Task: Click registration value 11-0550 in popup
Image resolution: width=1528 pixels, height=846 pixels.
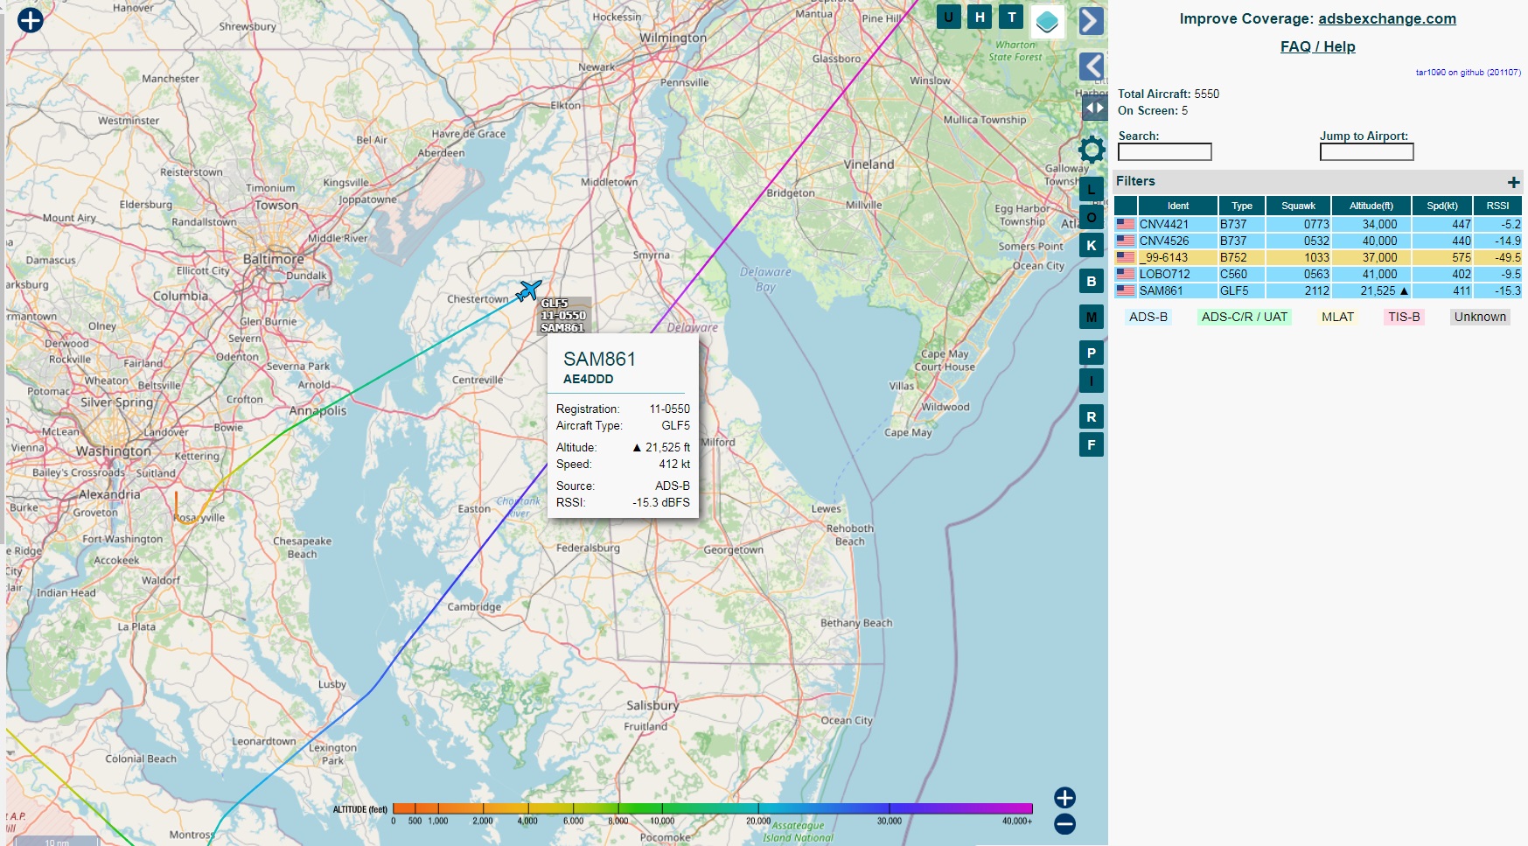Action: tap(669, 409)
